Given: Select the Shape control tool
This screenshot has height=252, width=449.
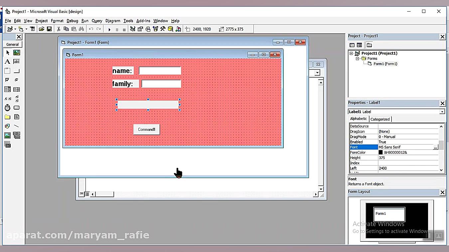Looking at the screenshot, I should [7, 126].
